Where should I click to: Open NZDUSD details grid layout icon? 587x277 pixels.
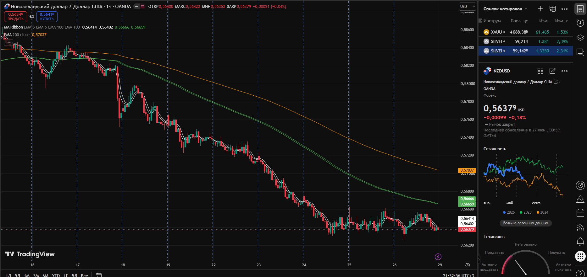coord(540,71)
